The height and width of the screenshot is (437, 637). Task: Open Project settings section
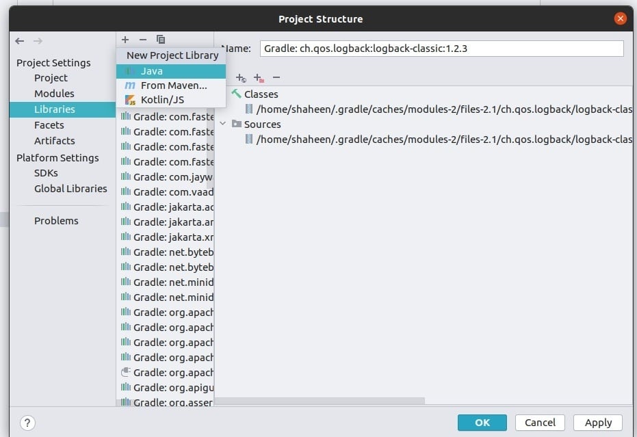(51, 78)
